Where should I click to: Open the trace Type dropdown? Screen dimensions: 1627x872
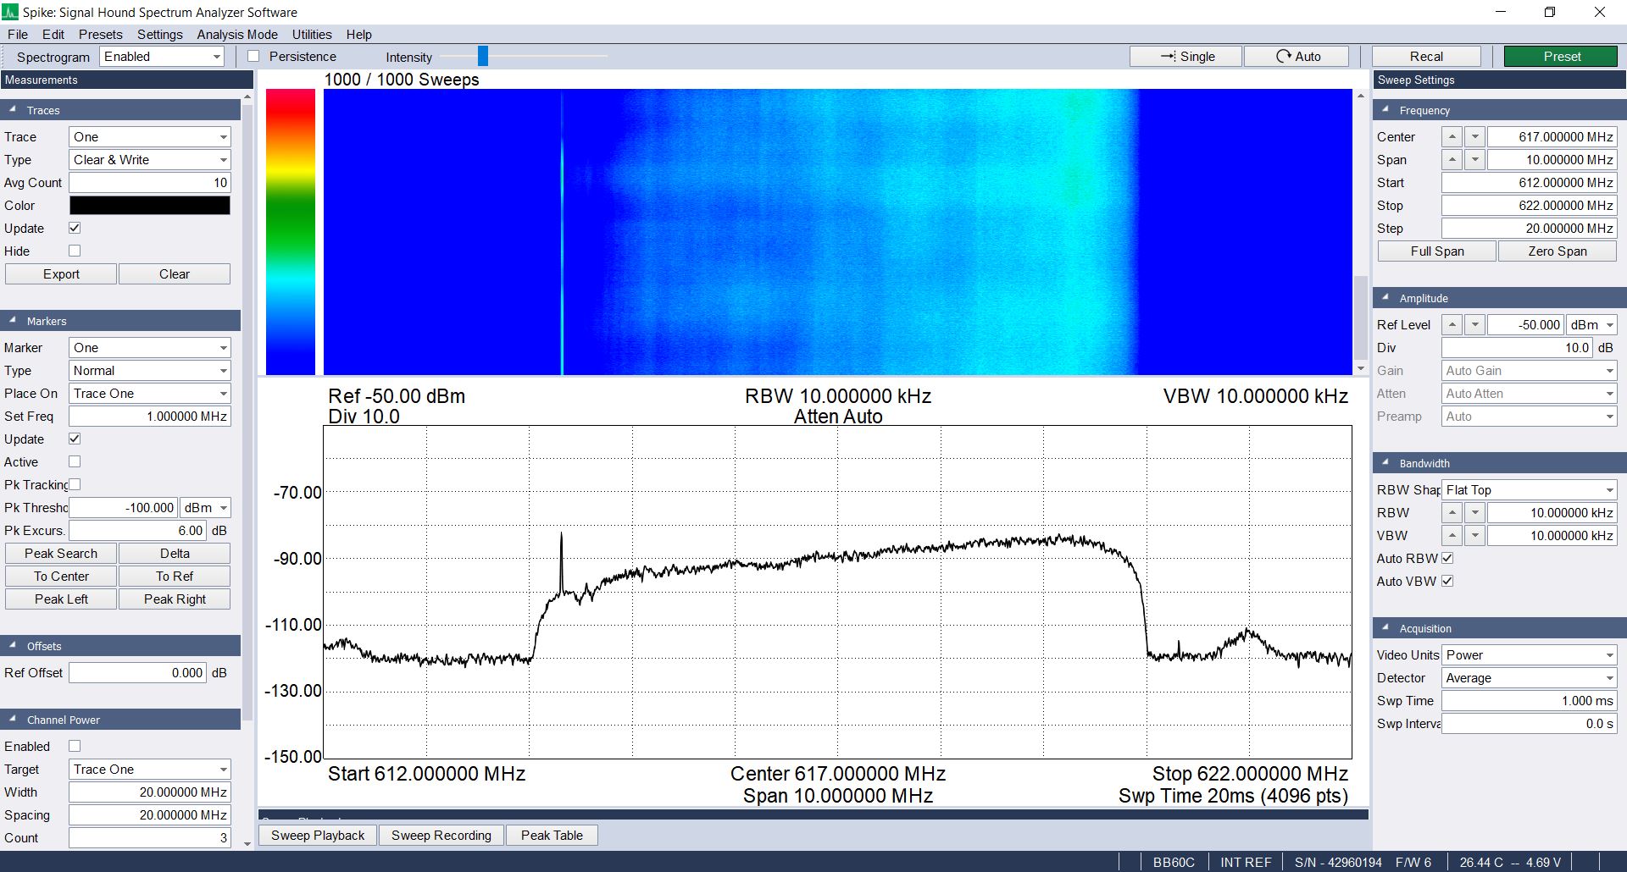[x=149, y=160]
